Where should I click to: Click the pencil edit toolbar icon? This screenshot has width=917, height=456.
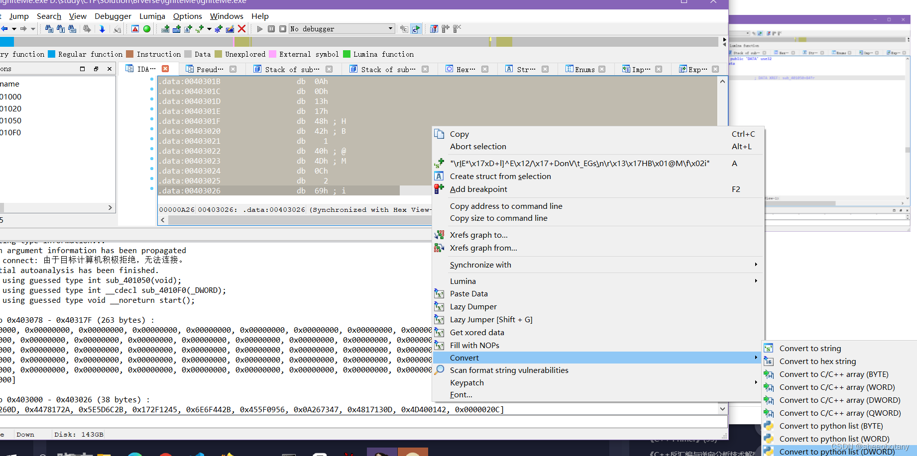tap(230, 29)
